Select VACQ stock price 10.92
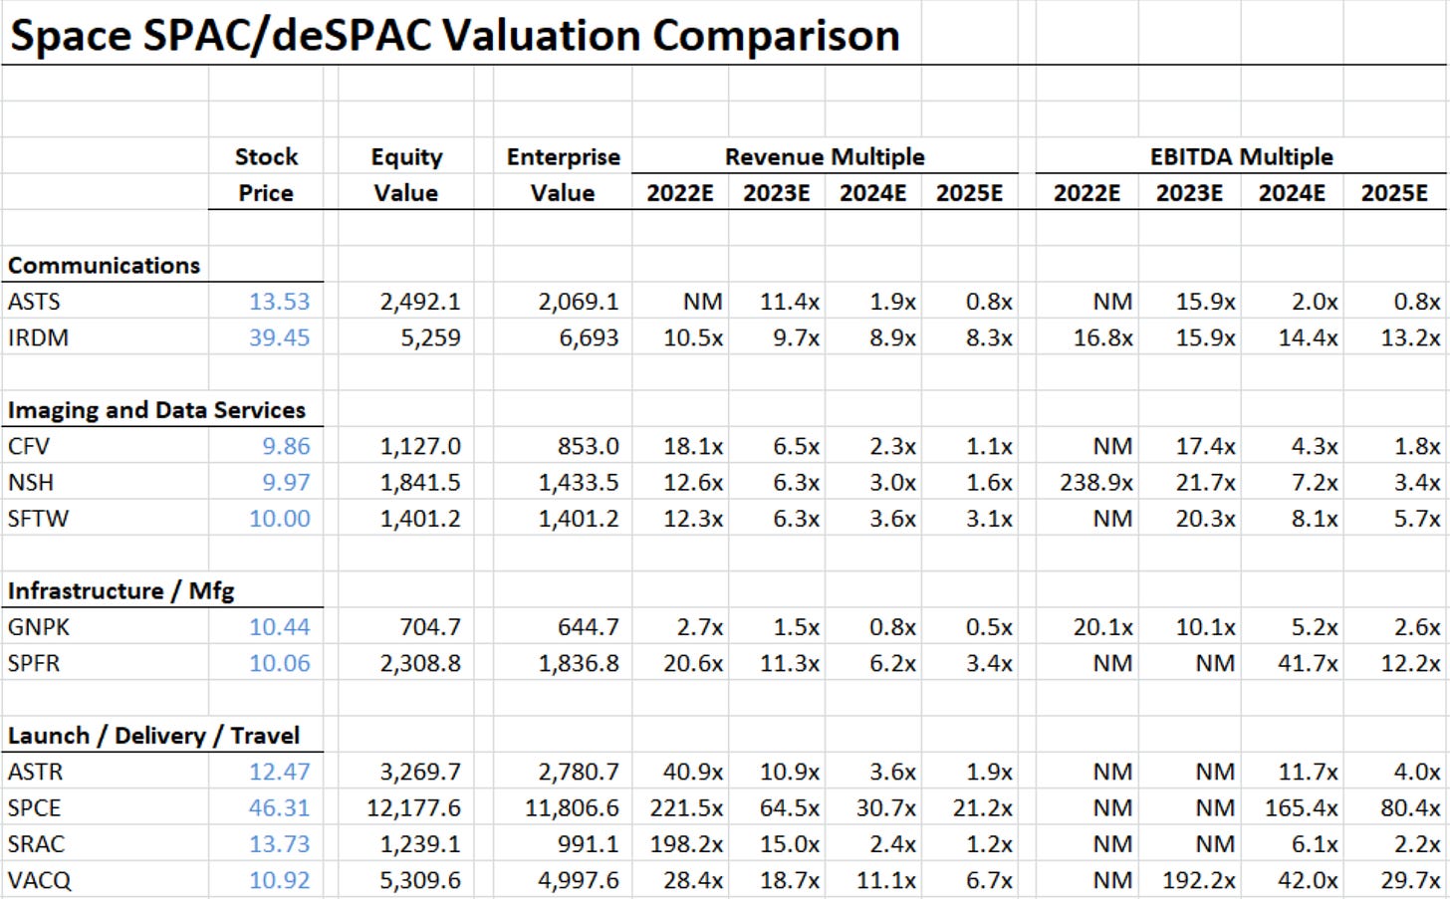The image size is (1450, 899). [x=279, y=880]
